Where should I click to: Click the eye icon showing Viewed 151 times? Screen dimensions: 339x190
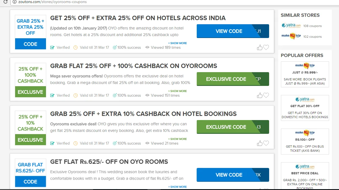(147, 95)
